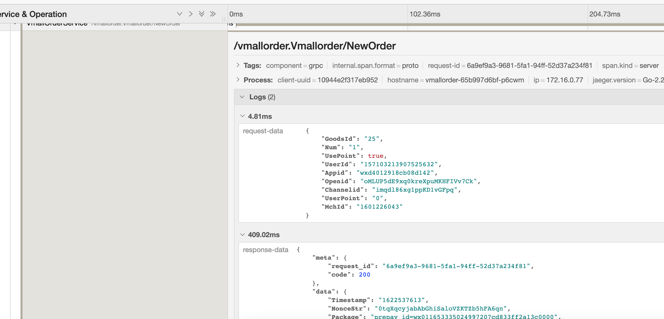Expand the Process section chevron
This screenshot has width=664, height=319.
[x=238, y=79]
